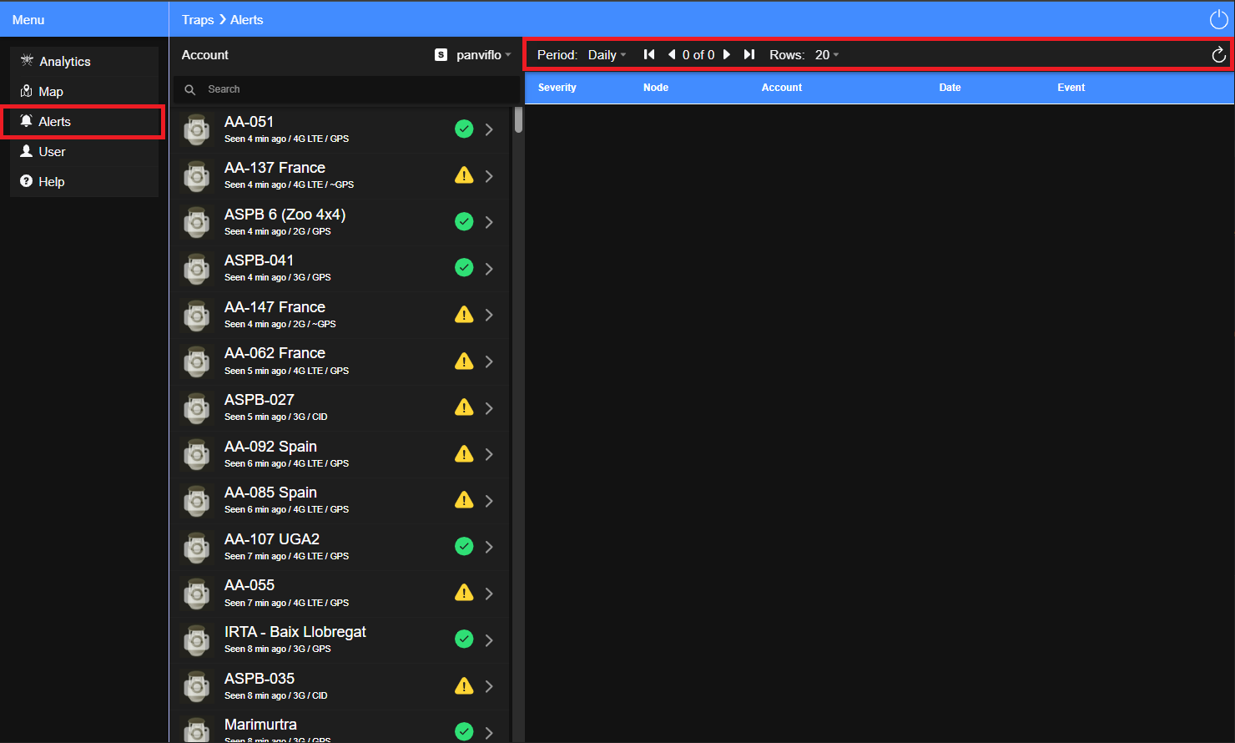Go to next alerts page
Viewport: 1235px width, 743px height.
pyautogui.click(x=727, y=54)
